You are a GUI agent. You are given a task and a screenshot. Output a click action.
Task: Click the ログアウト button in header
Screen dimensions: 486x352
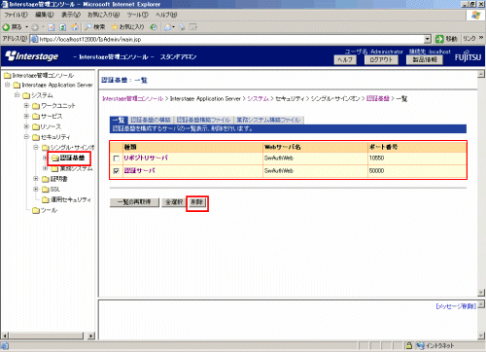click(381, 60)
